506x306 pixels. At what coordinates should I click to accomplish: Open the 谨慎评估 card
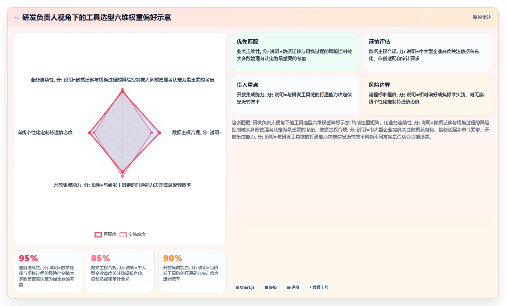(x=428, y=52)
